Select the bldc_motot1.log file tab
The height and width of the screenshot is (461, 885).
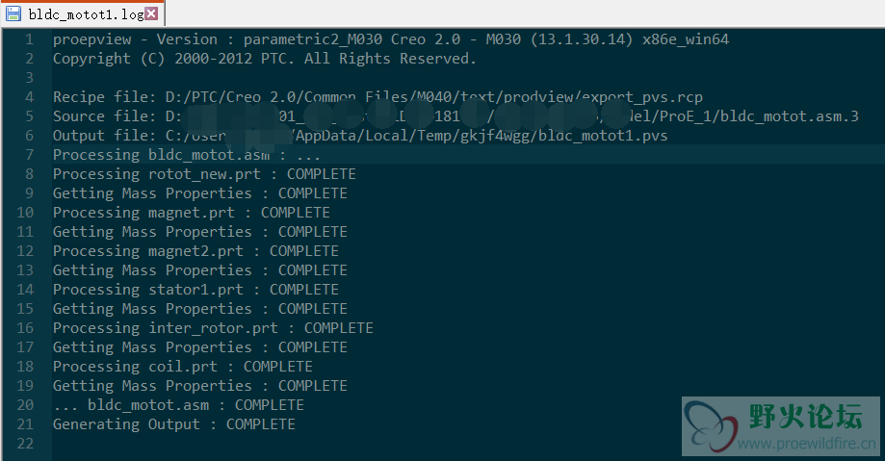point(83,13)
